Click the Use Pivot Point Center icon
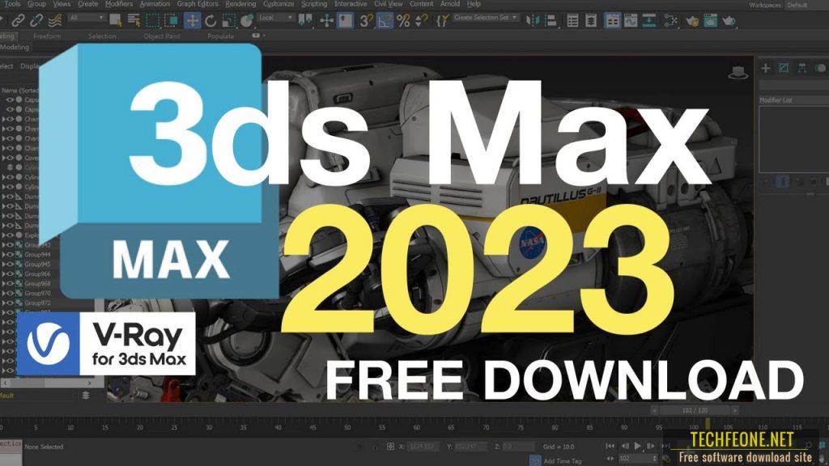The image size is (829, 466). 305,20
